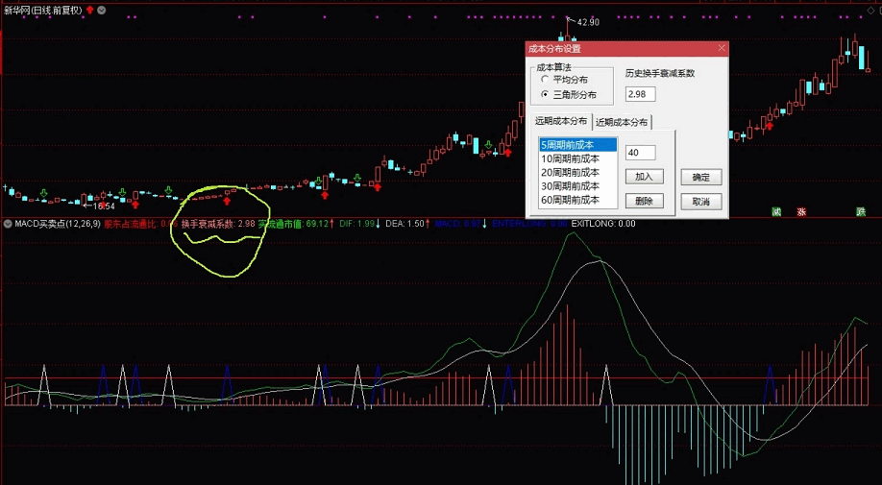882x485 pixels.
Task: Click the 加入 button
Action: pyautogui.click(x=644, y=177)
